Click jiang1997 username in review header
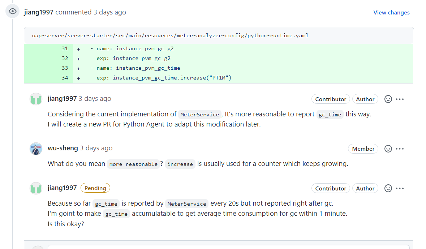The width and height of the screenshot is (426, 249). pyautogui.click(x=39, y=12)
